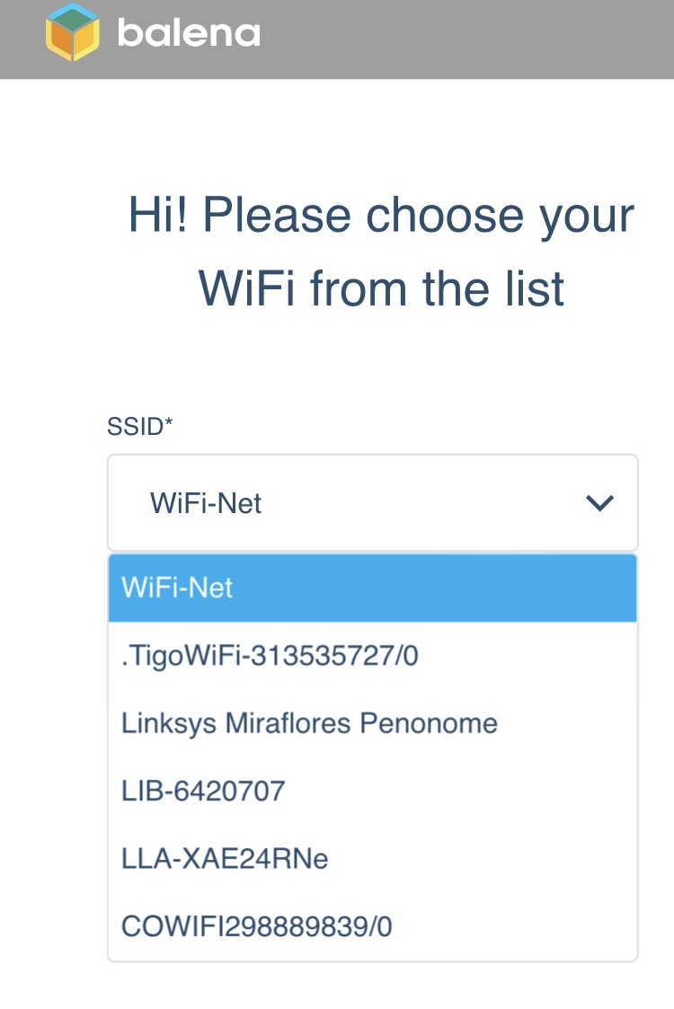
Task: Select LLA-XAE24RNe from the SSID list
Action: point(225,859)
